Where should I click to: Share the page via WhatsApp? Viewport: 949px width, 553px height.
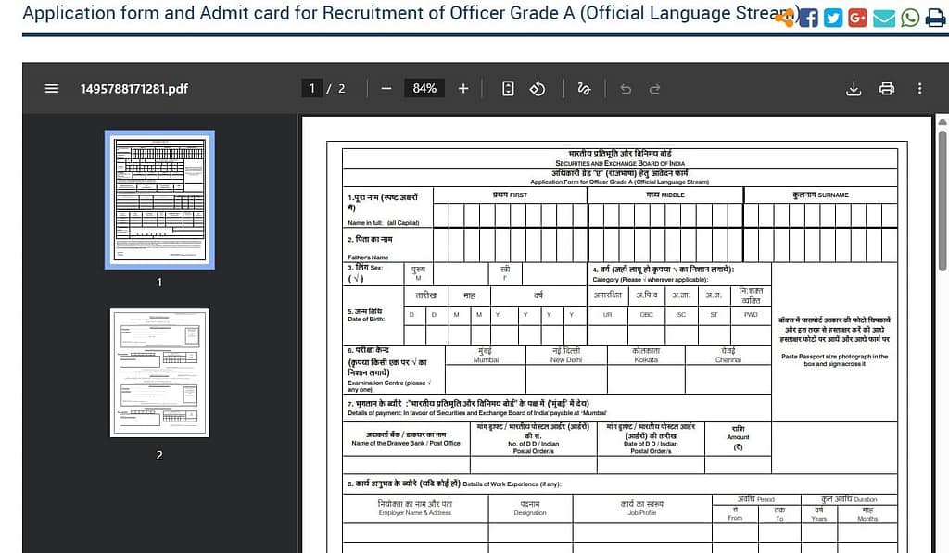click(910, 19)
